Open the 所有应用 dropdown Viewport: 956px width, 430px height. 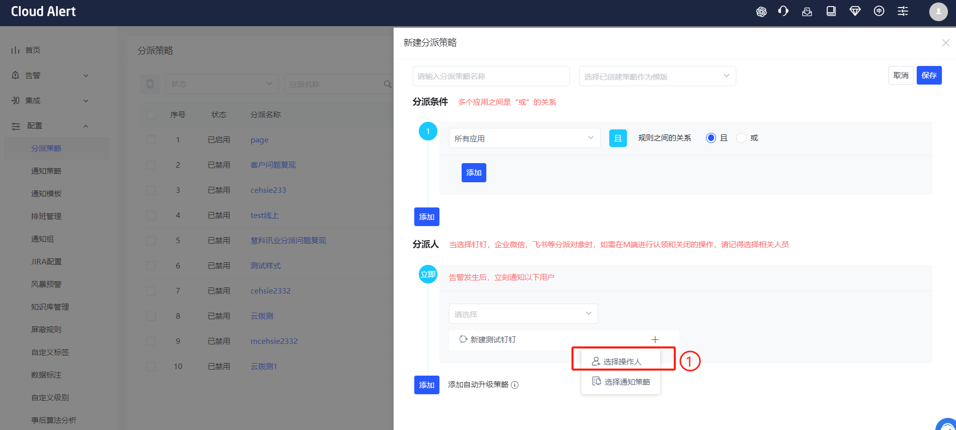[524, 138]
